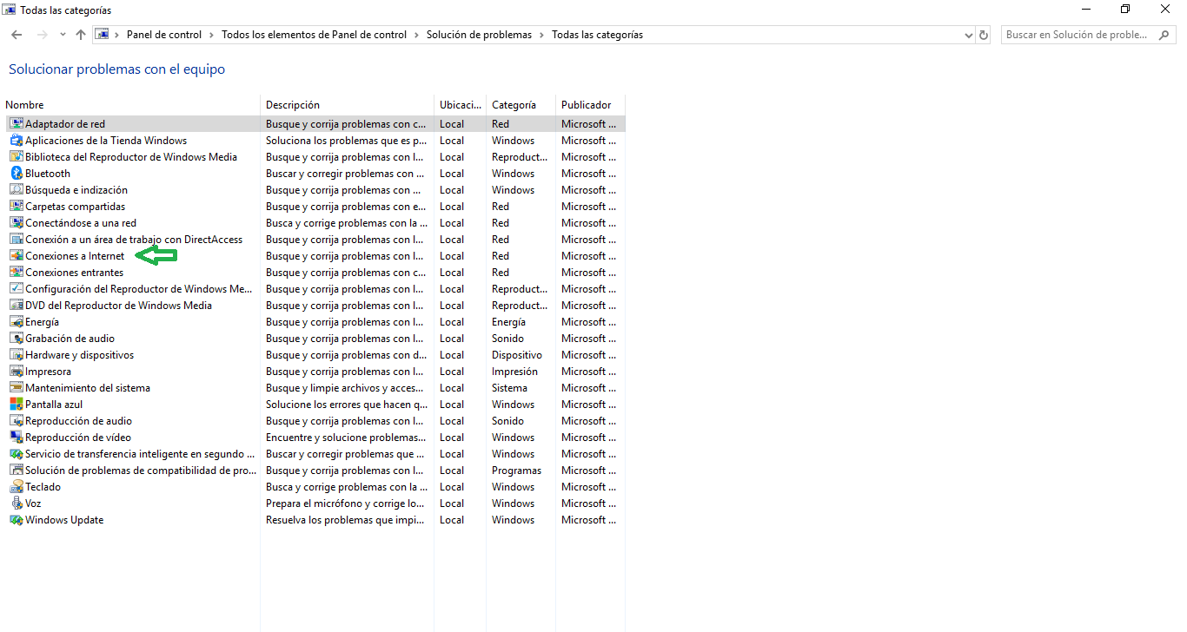1187x632 pixels.
Task: Click the Adaptador de red troubleshooter icon
Action: point(17,124)
